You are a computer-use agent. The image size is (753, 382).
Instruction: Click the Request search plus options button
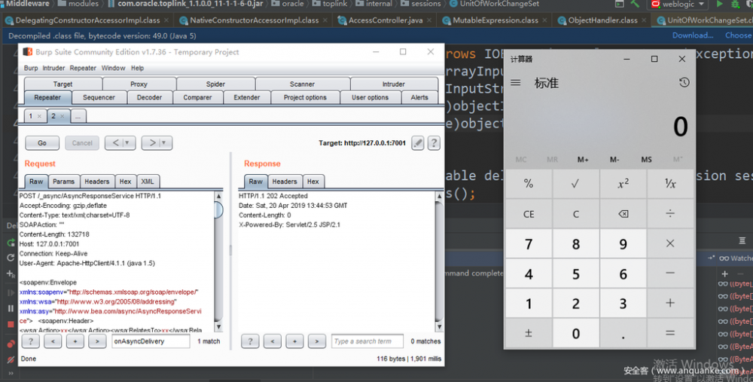75,341
